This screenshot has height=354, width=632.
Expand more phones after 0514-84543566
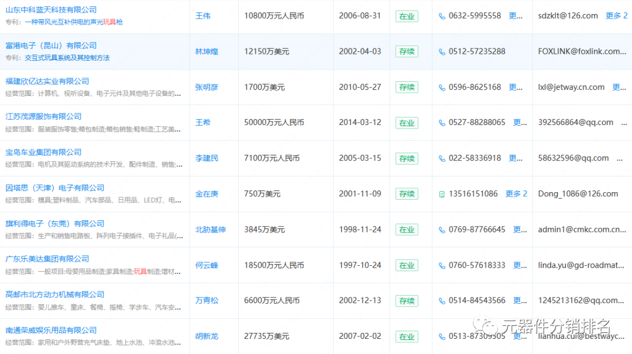coord(520,300)
